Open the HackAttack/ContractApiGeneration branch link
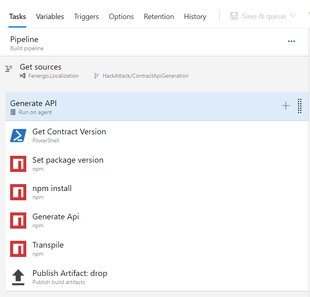 [x=145, y=76]
